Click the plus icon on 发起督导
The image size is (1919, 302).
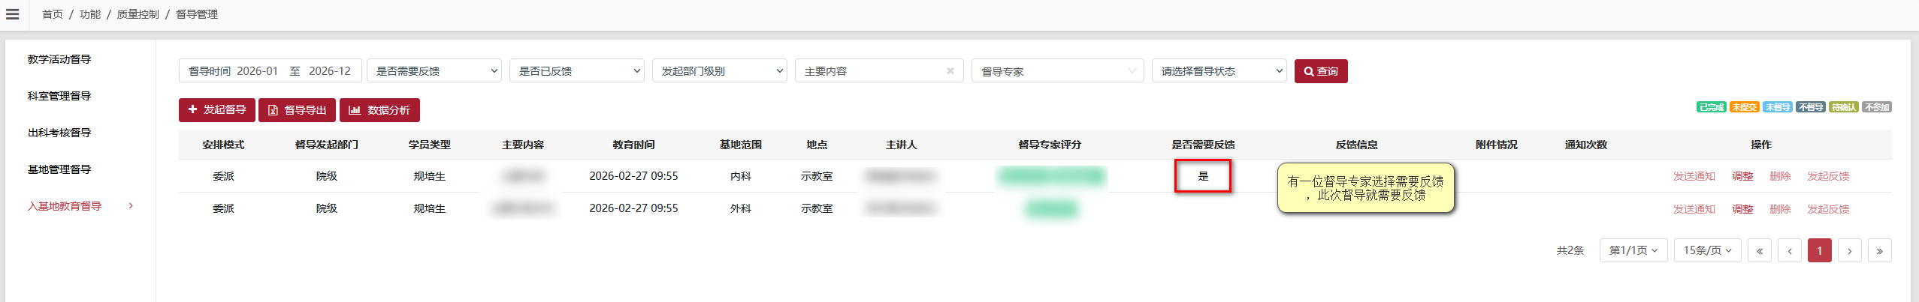[193, 109]
